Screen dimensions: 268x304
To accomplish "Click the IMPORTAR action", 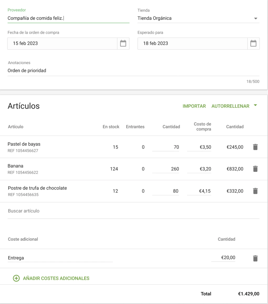I will pos(194,106).
